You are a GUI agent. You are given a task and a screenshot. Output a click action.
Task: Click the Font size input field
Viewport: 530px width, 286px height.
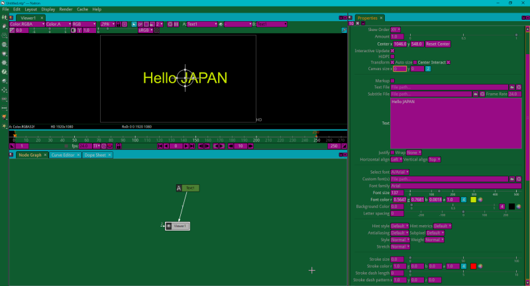pyautogui.click(x=397, y=192)
